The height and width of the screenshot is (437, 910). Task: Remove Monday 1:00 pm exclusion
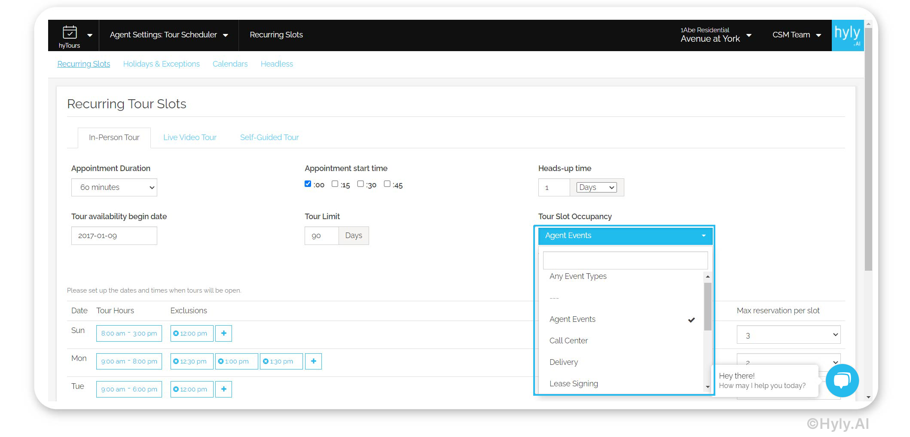pyautogui.click(x=221, y=361)
